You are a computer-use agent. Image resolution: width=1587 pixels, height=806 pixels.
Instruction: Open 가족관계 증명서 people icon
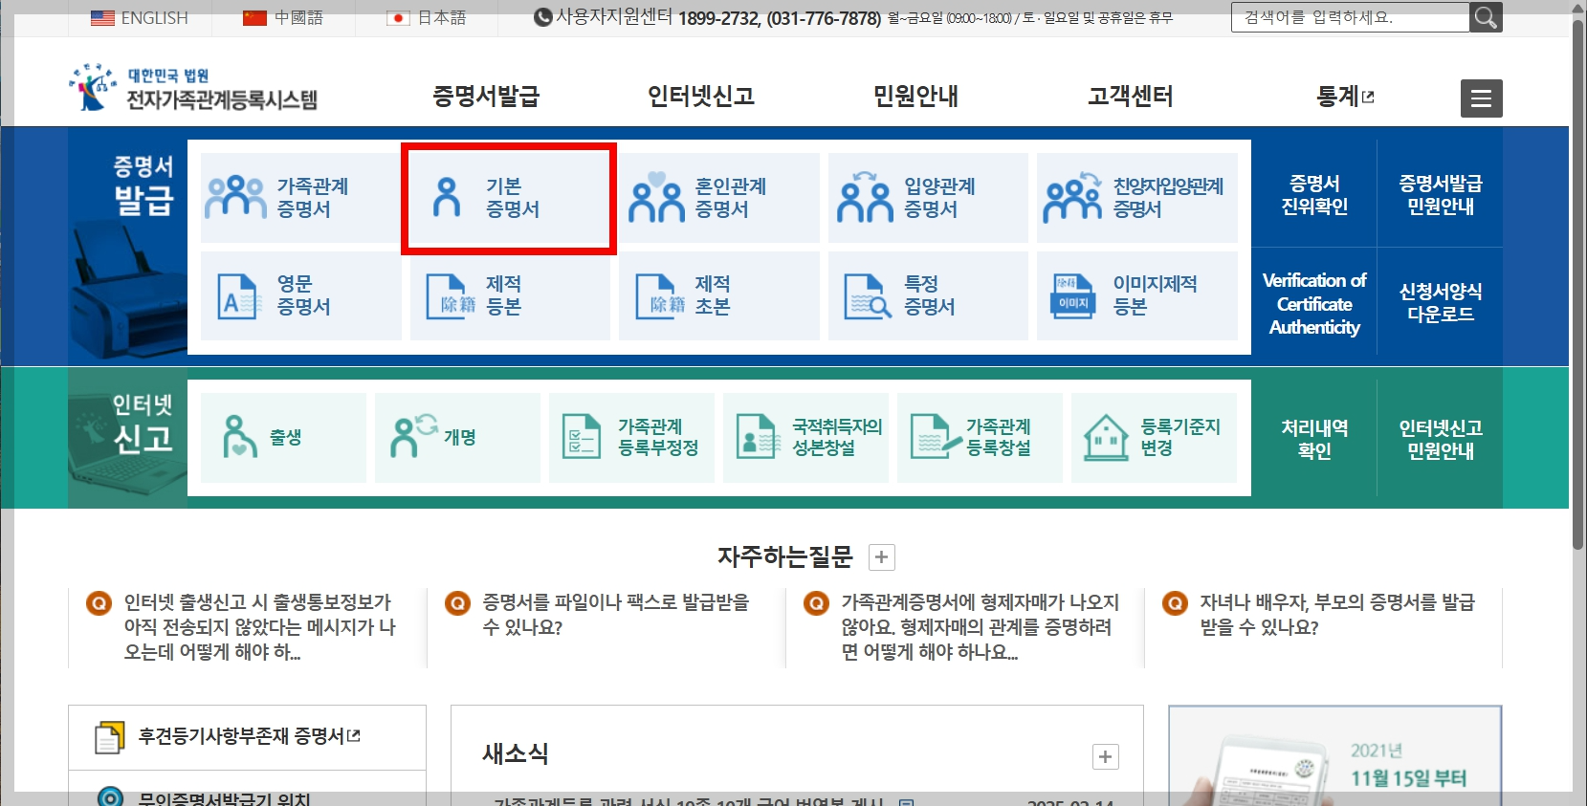point(235,197)
